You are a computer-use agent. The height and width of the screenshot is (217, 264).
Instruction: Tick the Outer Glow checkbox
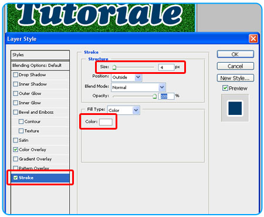pyautogui.click(x=15, y=93)
